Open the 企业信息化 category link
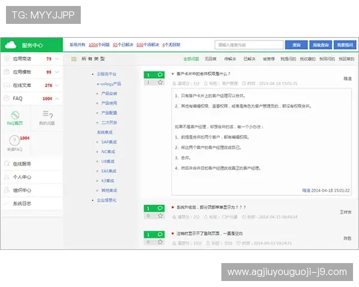The image size is (359, 287). pos(107,200)
